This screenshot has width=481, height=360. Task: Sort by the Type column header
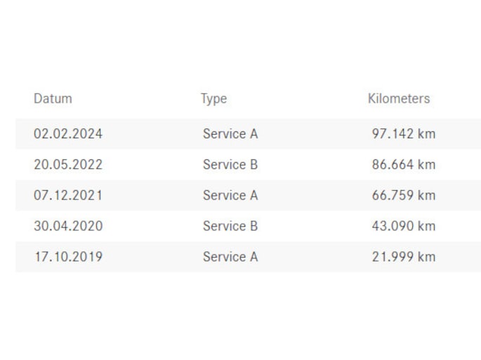213,99
